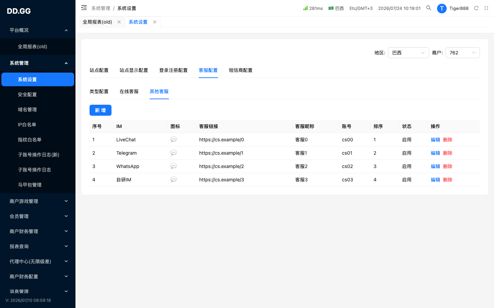Click the WhatsApp row chat icon
This screenshot has width=494, height=308.
pos(174,166)
